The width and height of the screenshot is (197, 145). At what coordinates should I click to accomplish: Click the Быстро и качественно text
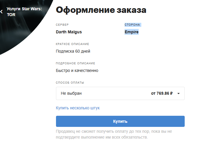click(77, 70)
